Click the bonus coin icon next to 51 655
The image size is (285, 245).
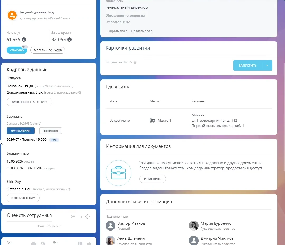pos(24,39)
